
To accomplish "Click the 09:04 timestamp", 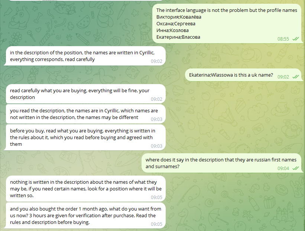I will click(283, 168).
